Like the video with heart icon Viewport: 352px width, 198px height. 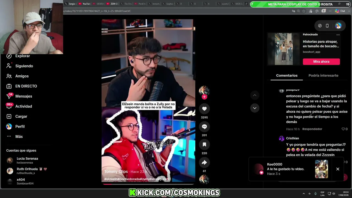point(204,109)
